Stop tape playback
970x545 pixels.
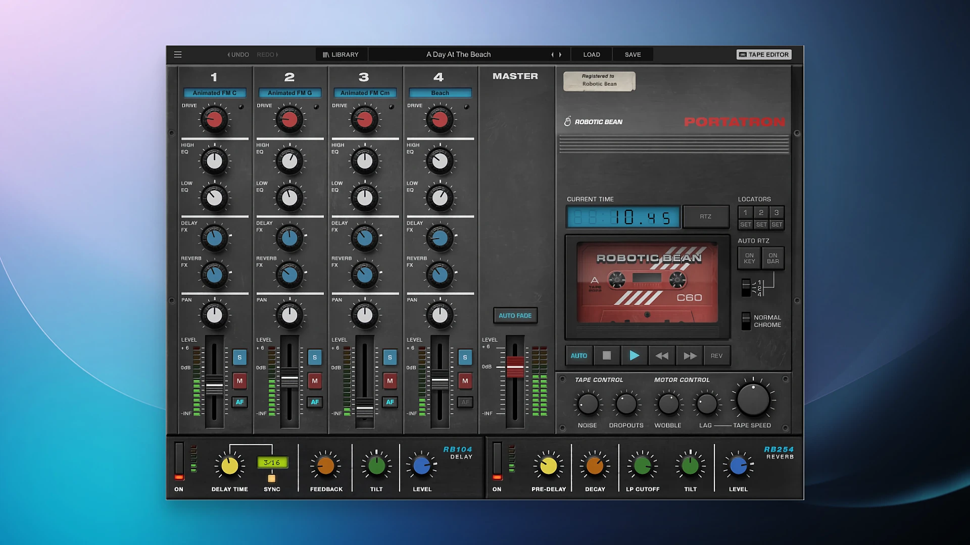pyautogui.click(x=607, y=356)
